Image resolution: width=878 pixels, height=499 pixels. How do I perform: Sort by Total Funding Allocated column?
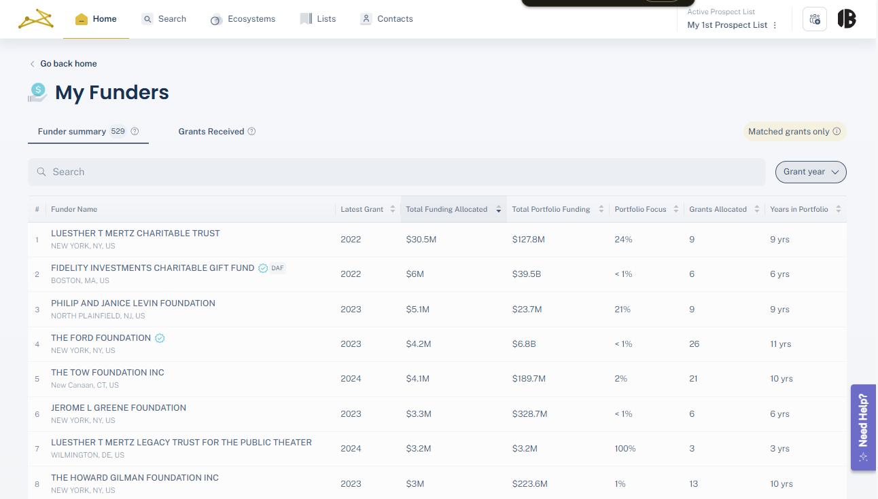499,209
